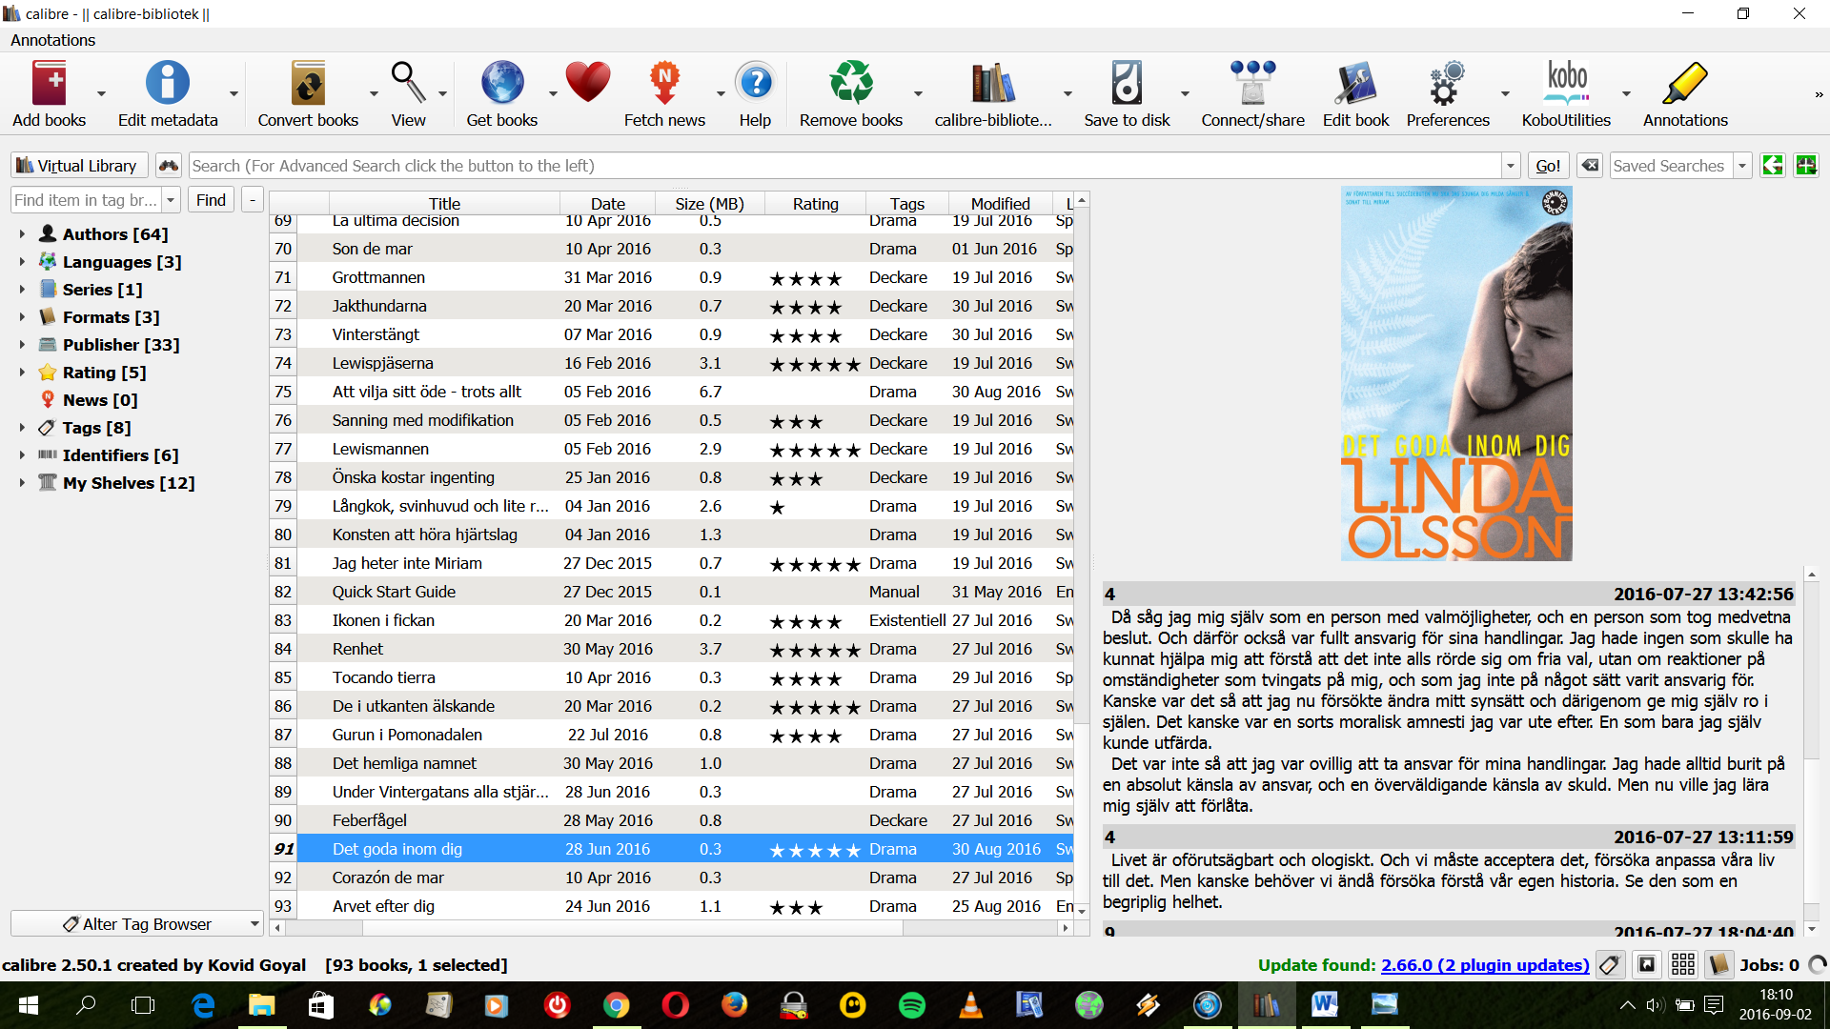Open the Saved Searches dropdown
This screenshot has width=1830, height=1029.
[1742, 166]
